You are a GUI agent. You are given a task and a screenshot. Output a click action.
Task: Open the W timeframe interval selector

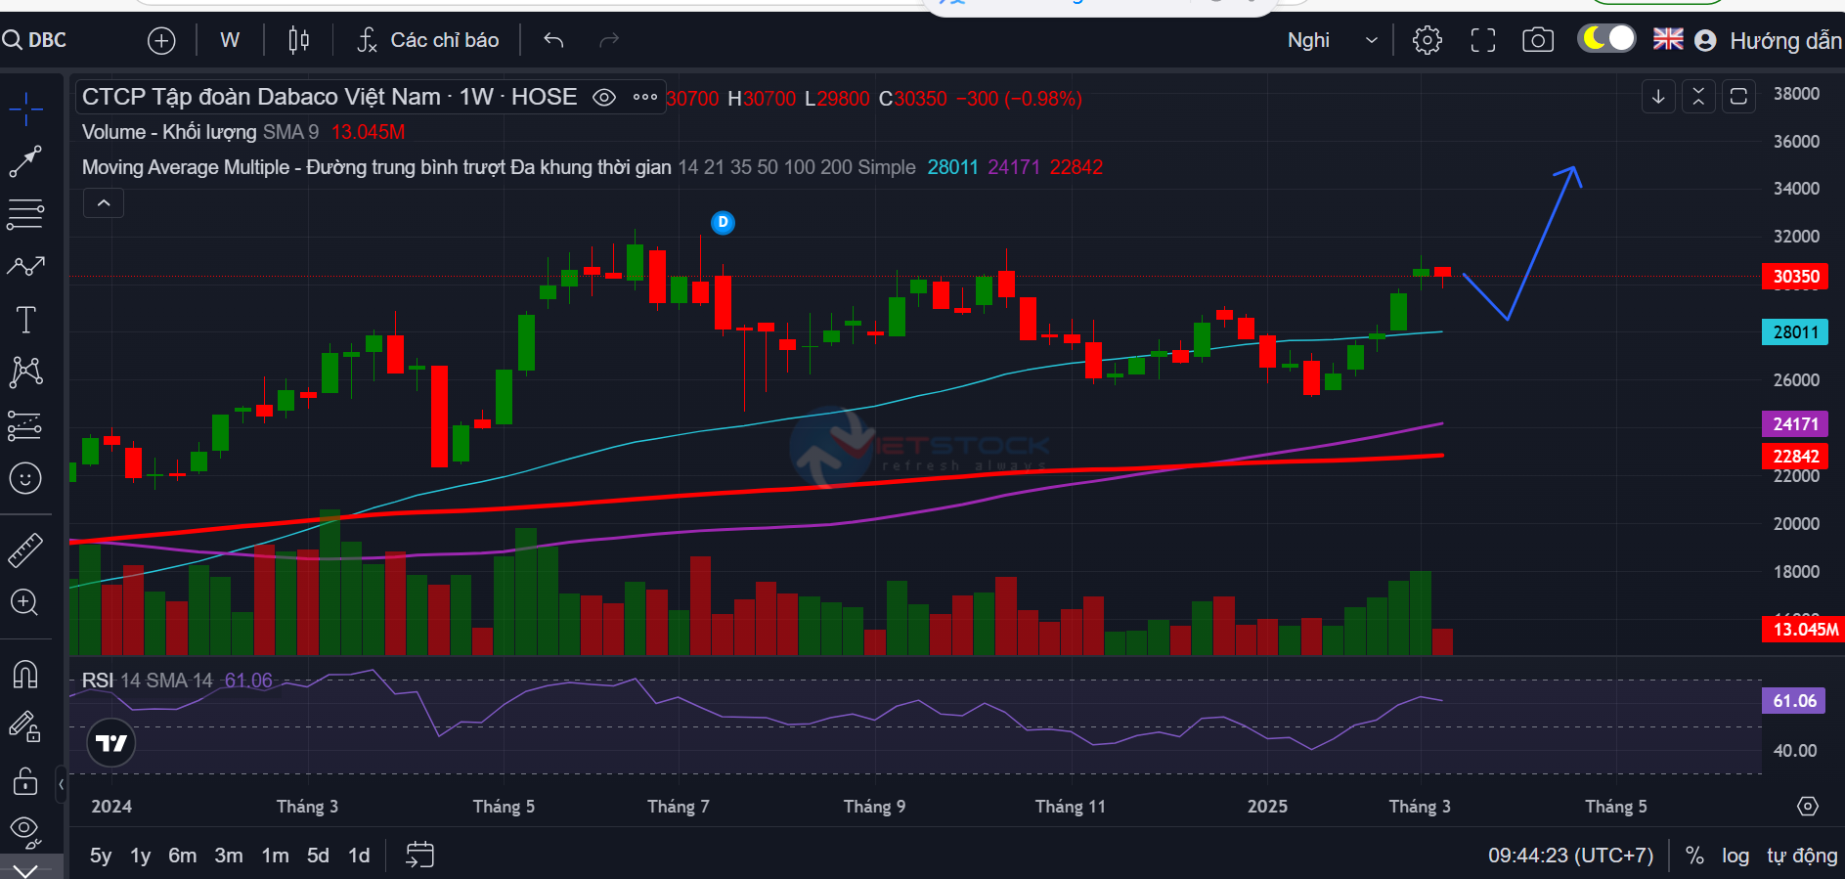[230, 40]
